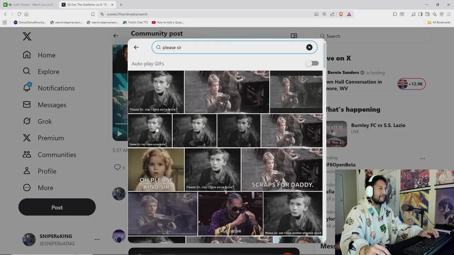
Task: Bookmark this page with the bookmark icon
Action: pos(93,14)
